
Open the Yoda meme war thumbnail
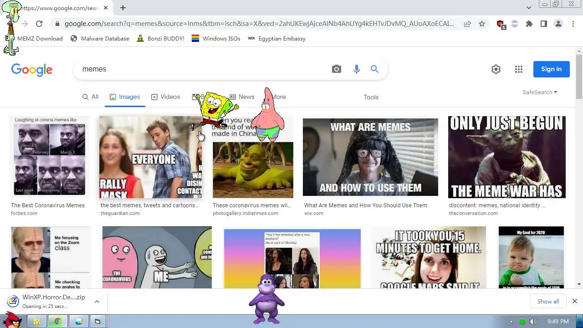pyautogui.click(x=506, y=157)
